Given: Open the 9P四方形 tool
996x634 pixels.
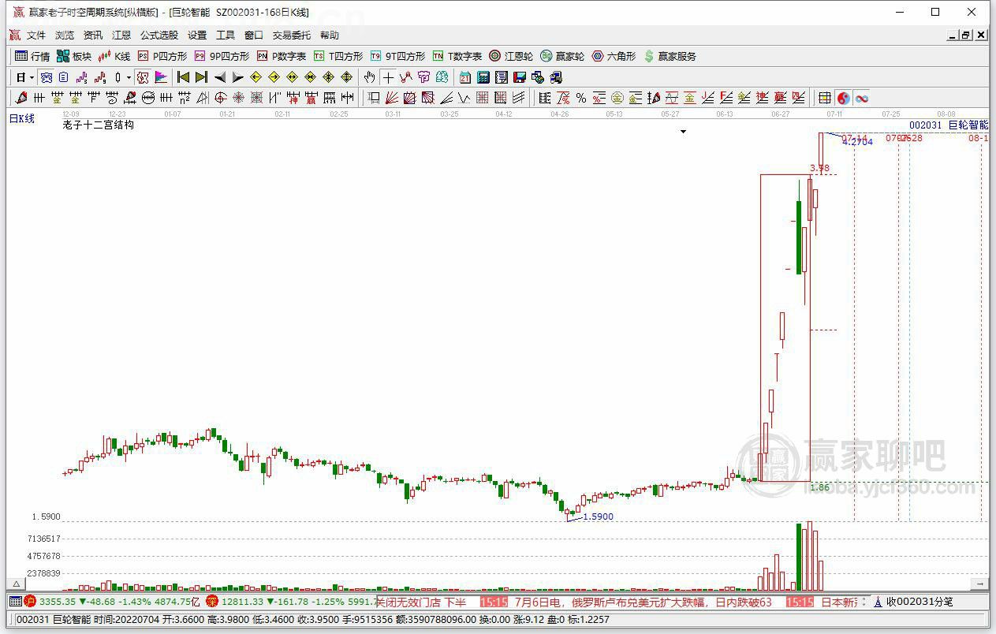Looking at the screenshot, I should (x=222, y=56).
